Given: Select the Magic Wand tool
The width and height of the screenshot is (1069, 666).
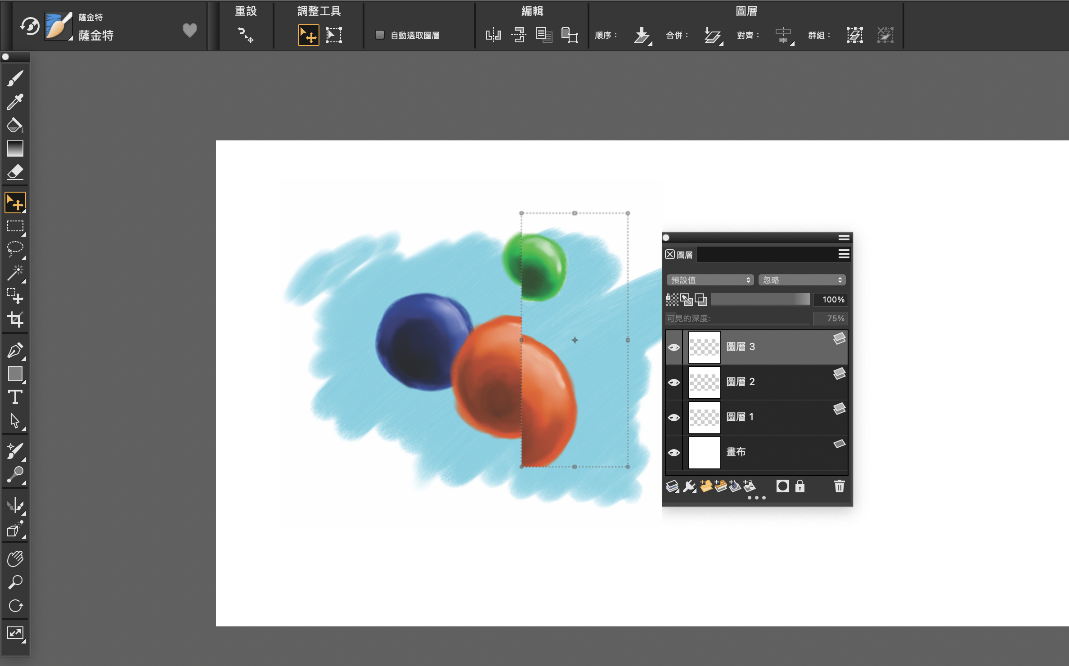Looking at the screenshot, I should coord(15,273).
